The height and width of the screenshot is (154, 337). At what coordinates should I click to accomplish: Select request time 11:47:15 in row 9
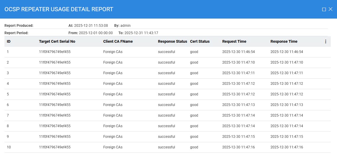point(238,137)
